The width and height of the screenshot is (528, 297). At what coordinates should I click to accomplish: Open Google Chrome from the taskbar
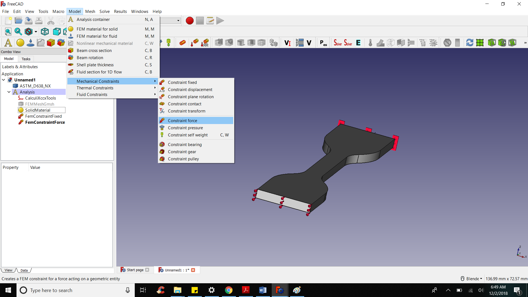pyautogui.click(x=229, y=290)
